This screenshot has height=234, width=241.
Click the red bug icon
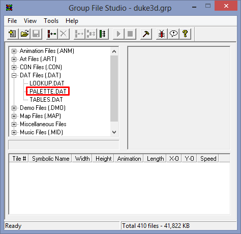coord(162,34)
